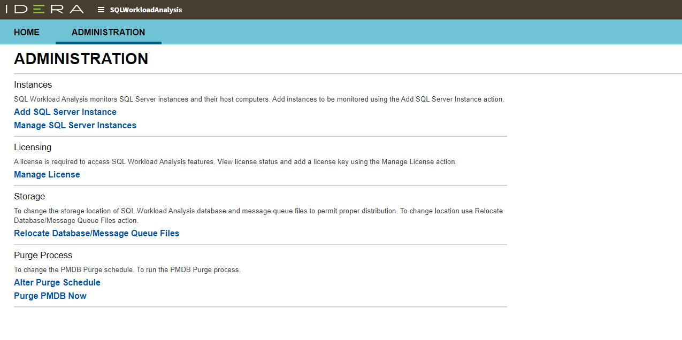Select the ADMINISTRATION tab
Image resolution: width=682 pixels, height=340 pixels.
point(108,32)
